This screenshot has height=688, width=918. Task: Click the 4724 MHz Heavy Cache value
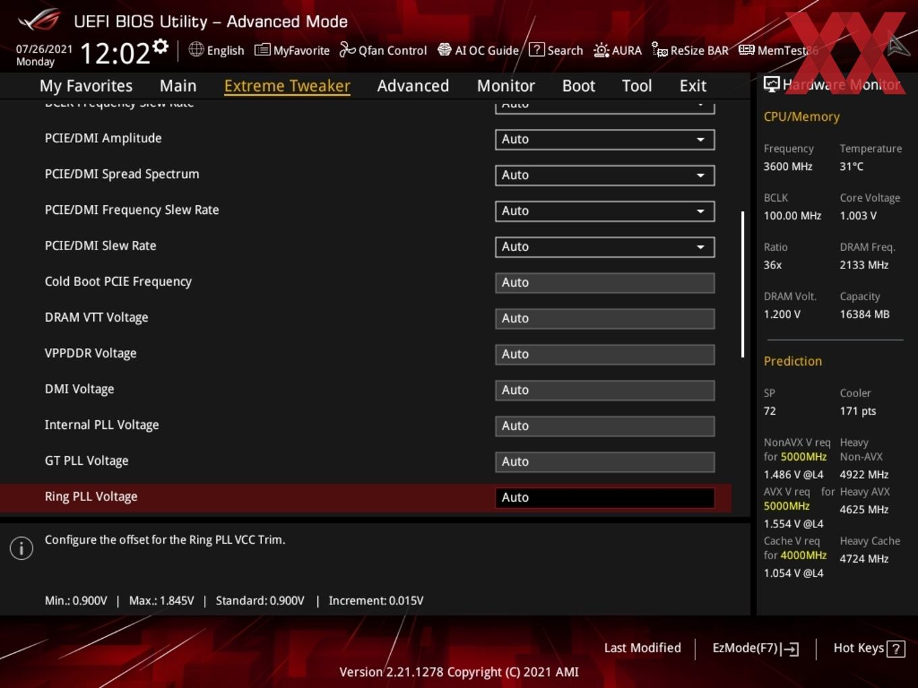click(x=864, y=558)
